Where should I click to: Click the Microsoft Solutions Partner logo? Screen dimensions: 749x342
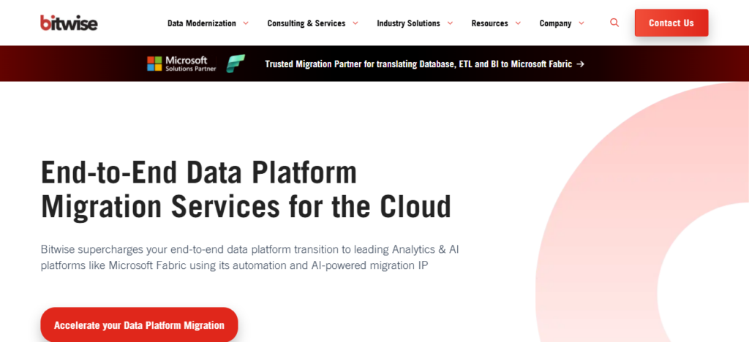(x=181, y=64)
